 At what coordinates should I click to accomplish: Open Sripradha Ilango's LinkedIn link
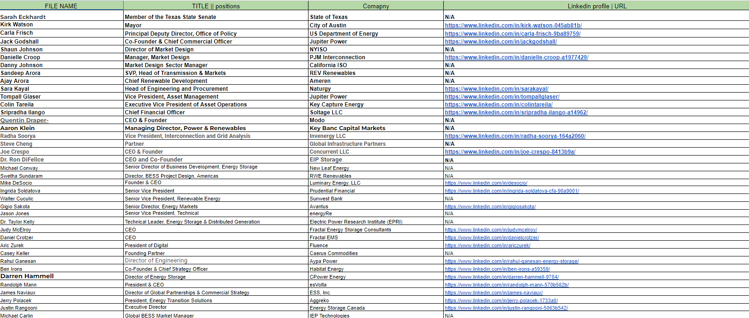(x=516, y=112)
